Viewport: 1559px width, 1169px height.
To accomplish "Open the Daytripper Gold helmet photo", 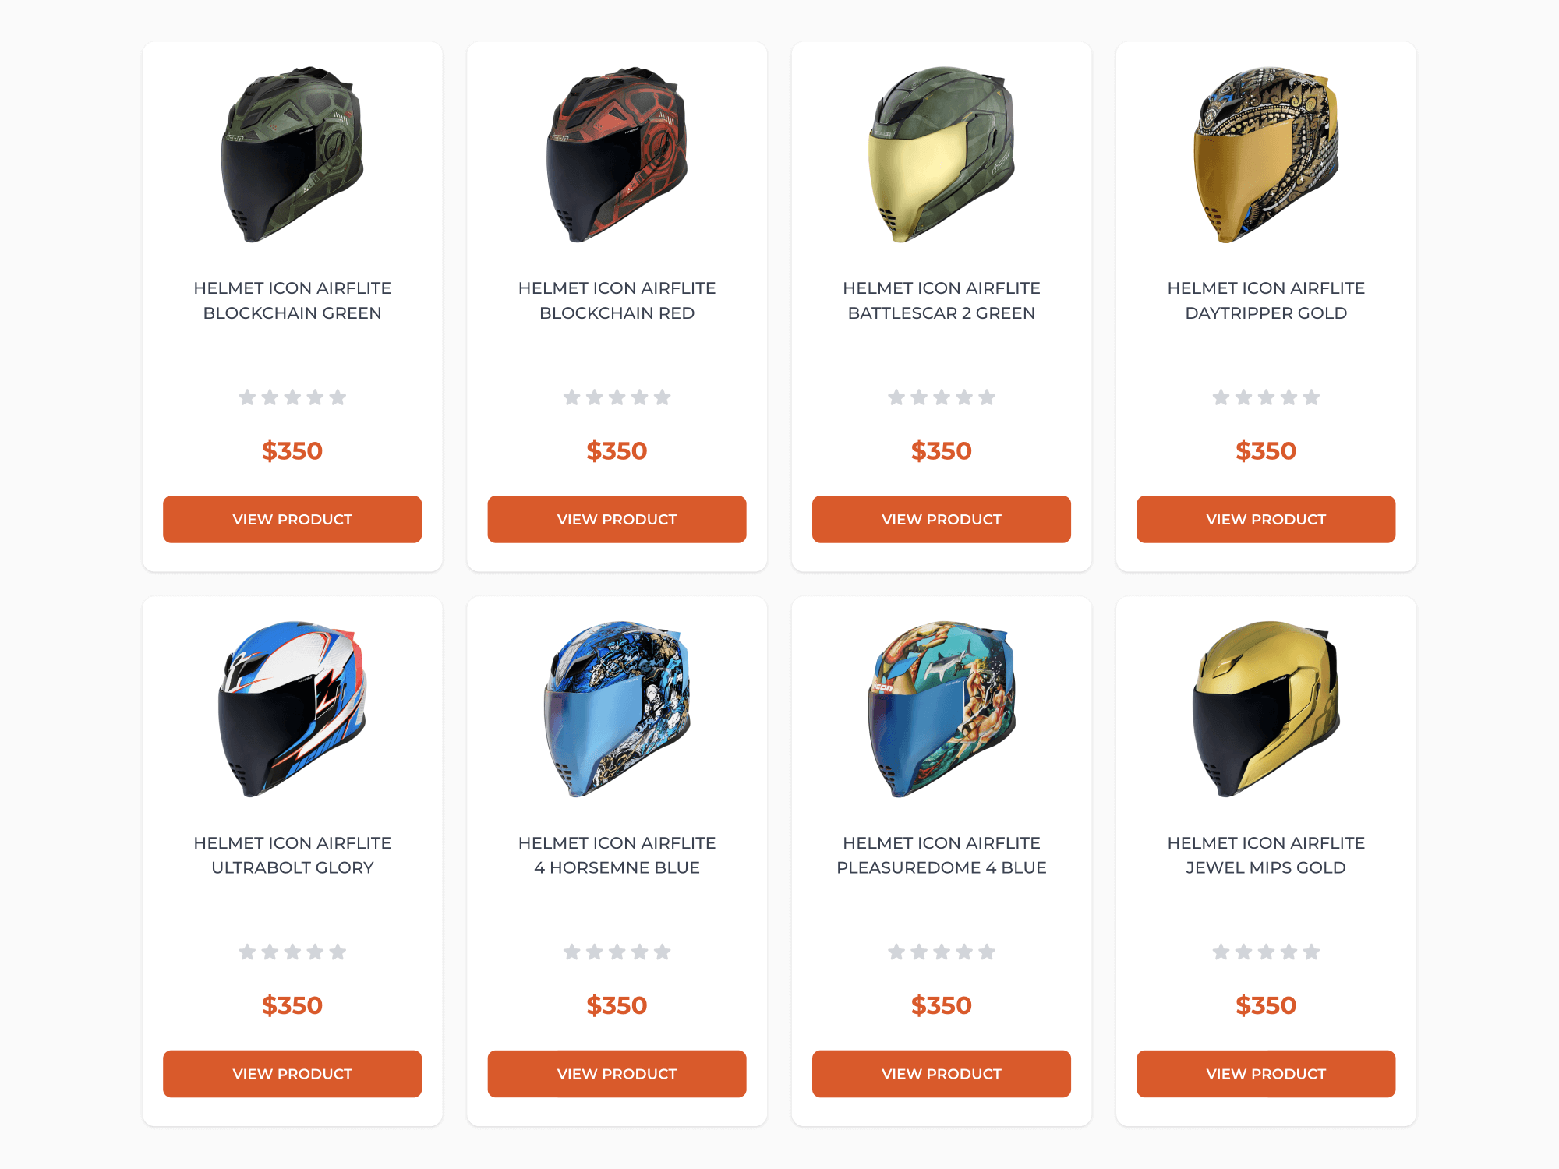I will tap(1266, 154).
